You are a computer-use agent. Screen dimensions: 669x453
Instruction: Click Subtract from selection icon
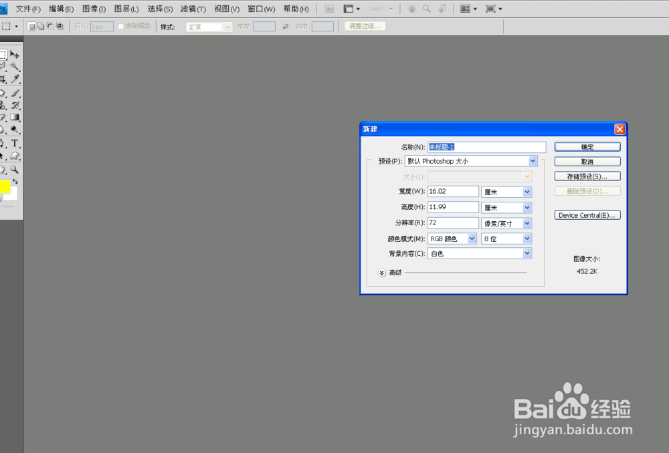(x=50, y=27)
